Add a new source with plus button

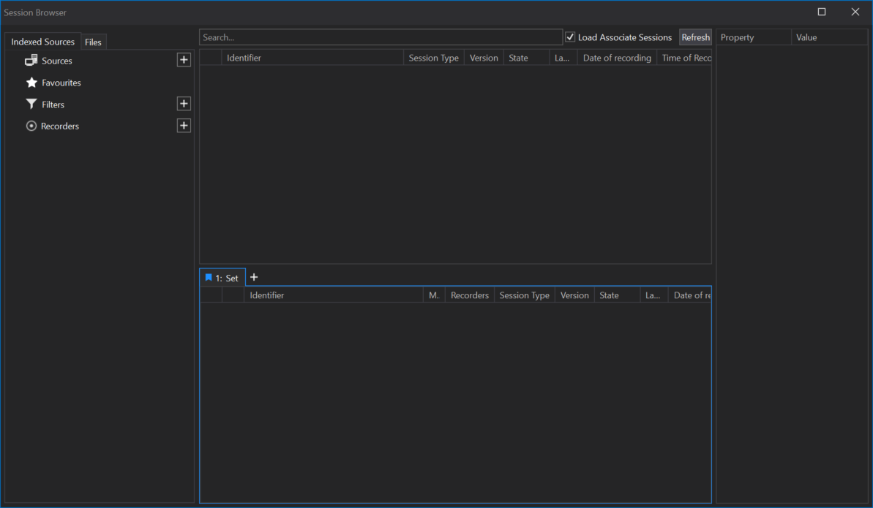[x=184, y=60]
